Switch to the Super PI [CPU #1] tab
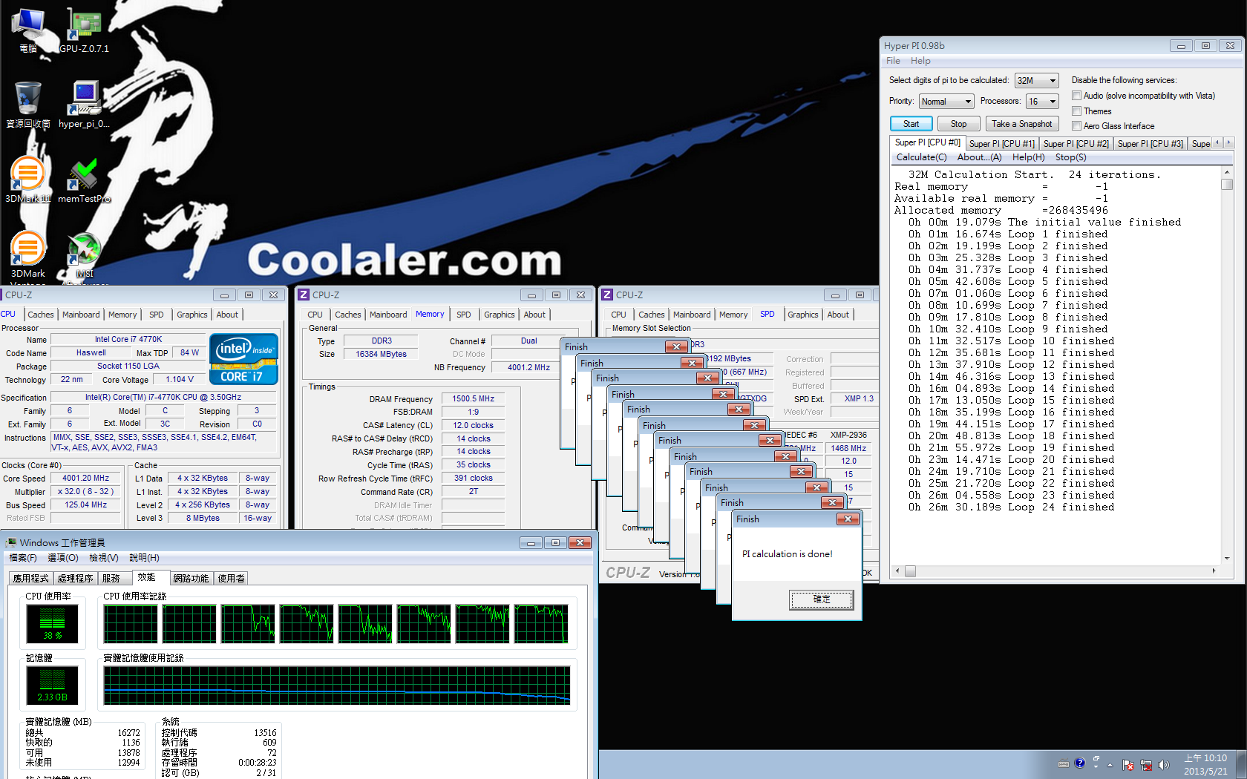 click(x=1001, y=144)
